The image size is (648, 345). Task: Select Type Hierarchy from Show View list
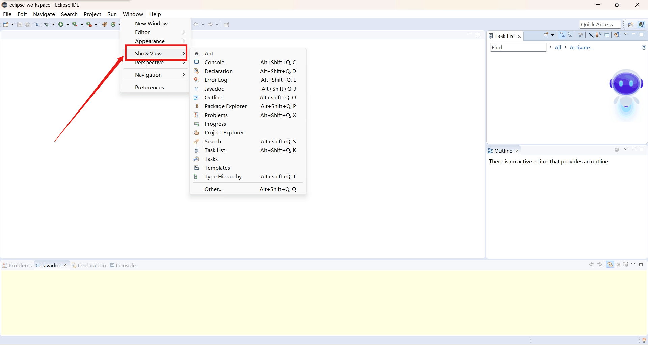pyautogui.click(x=248, y=176)
